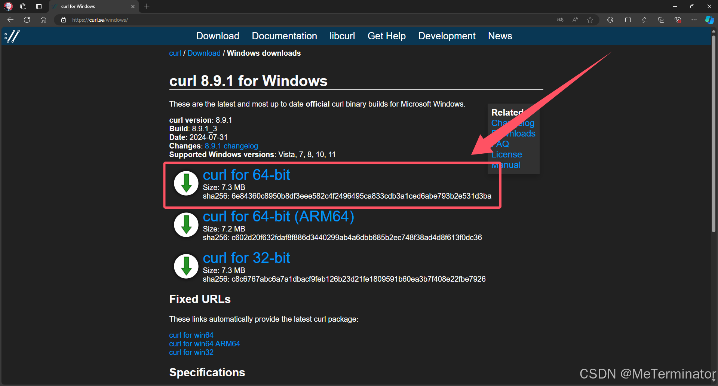
Task: Click the Fixed URLs heading
Action: 200,299
